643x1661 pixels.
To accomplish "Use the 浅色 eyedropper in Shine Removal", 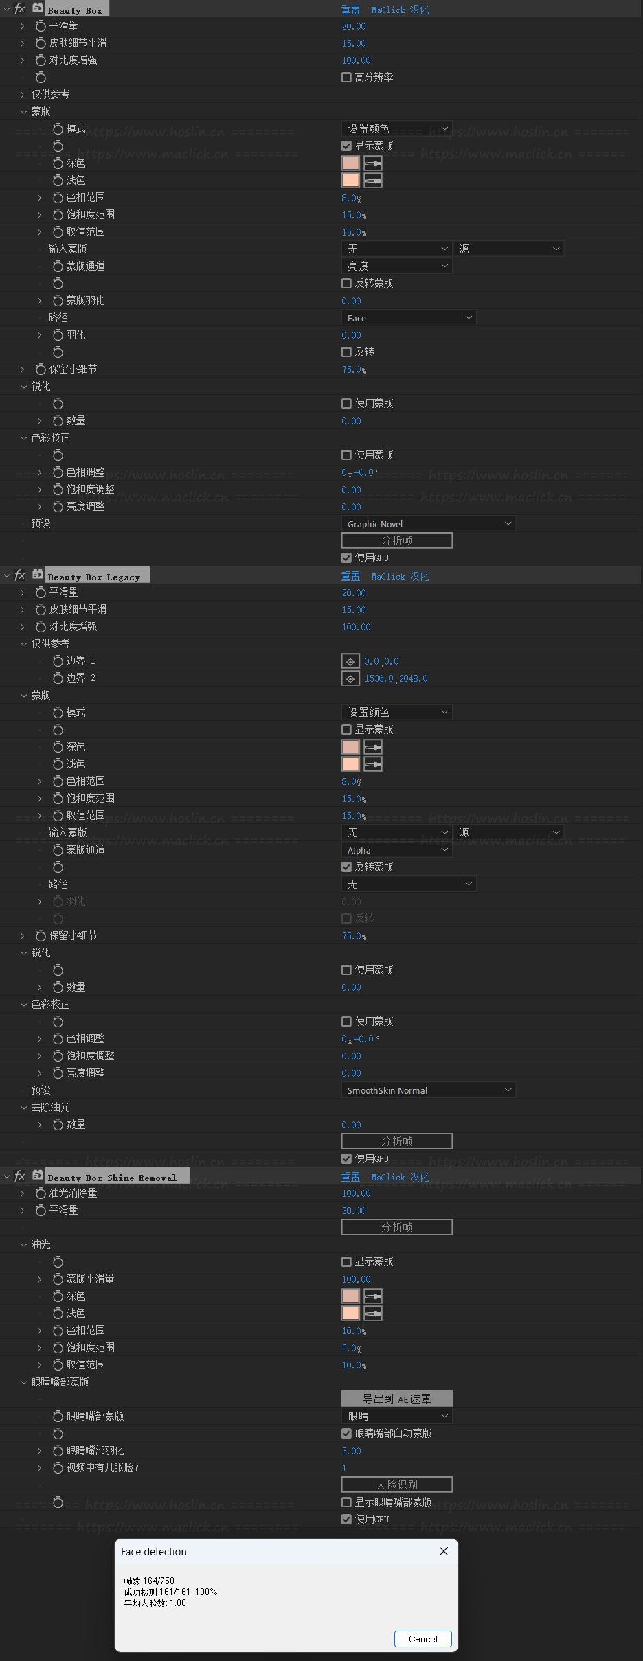I will pos(373,1314).
